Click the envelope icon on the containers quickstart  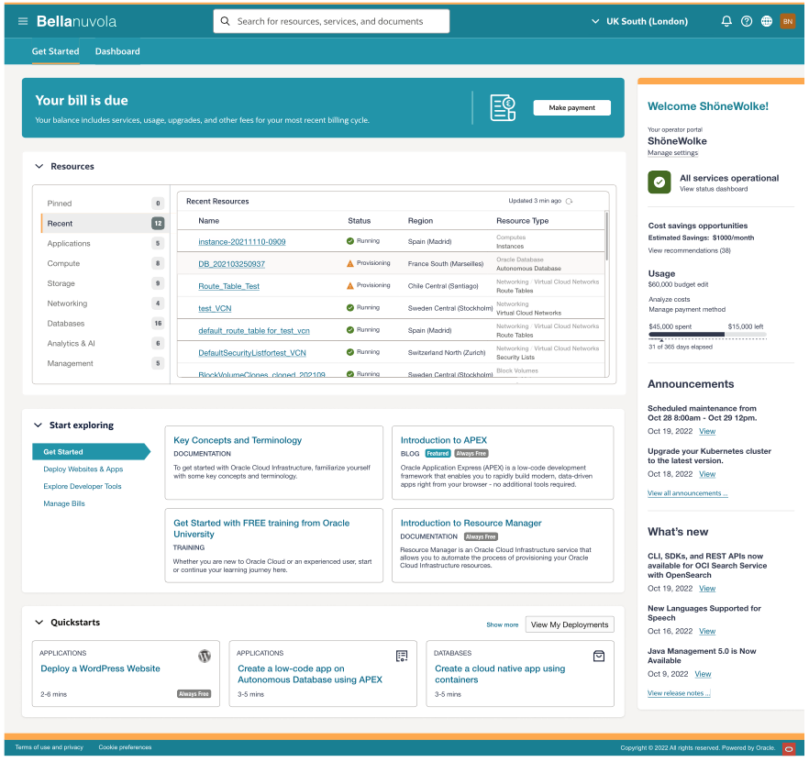pos(598,655)
